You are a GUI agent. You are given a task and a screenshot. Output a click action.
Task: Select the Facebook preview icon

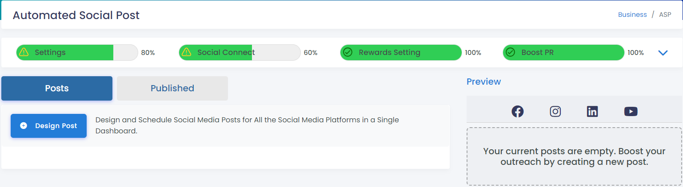coord(517,111)
